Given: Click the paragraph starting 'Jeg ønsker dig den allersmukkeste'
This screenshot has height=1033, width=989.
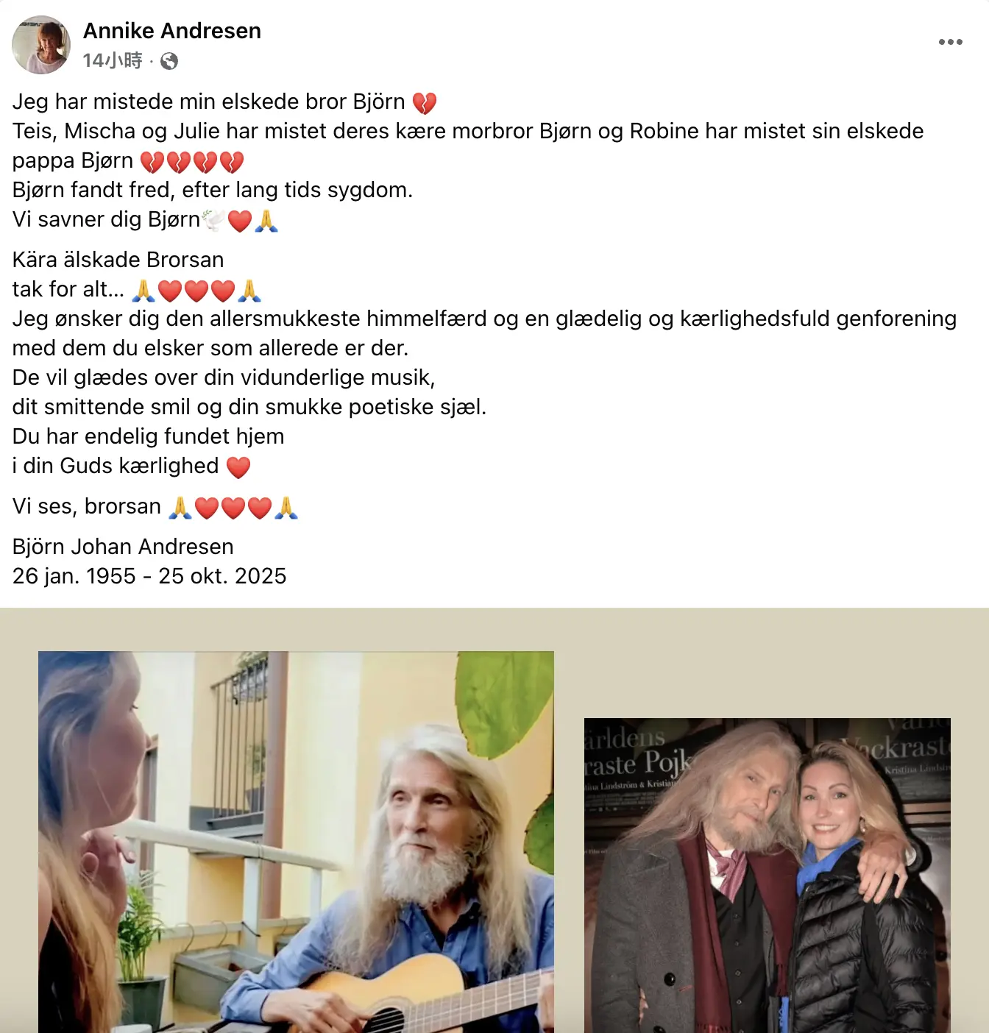Looking at the screenshot, I should click(484, 333).
